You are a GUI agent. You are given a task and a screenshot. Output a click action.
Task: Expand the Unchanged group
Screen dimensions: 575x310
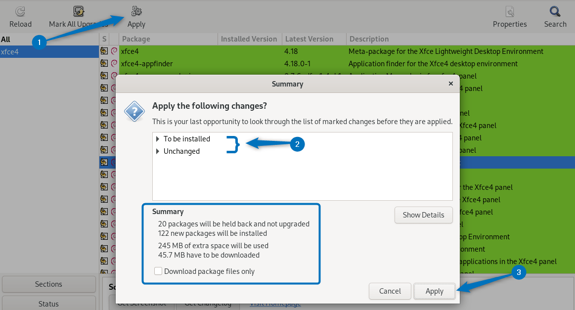[x=157, y=151]
